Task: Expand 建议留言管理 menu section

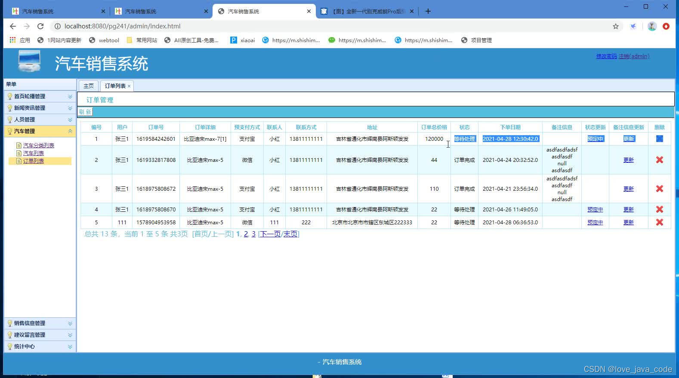Action: pos(40,335)
